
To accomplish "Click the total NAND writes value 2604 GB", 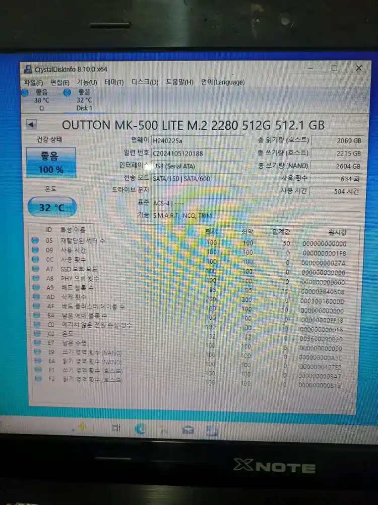I will coord(336,166).
